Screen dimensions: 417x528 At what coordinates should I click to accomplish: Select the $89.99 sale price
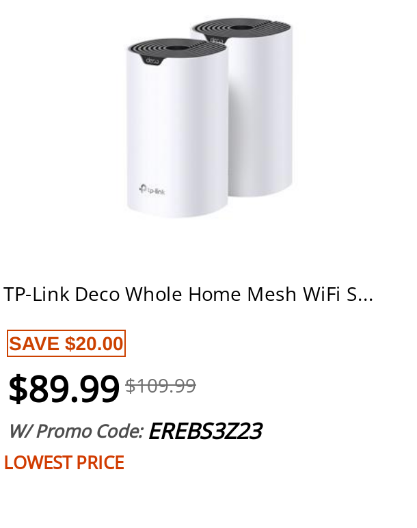pos(64,389)
